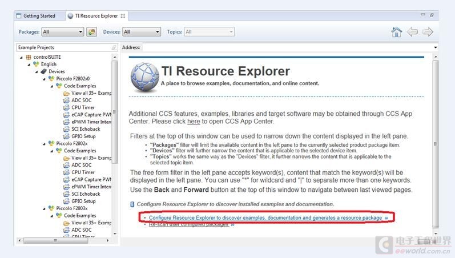Screen dimensions: 455x258
Task: Select ADC SOC under Piccolo F2802x
Action: pyautogui.click(x=82, y=165)
